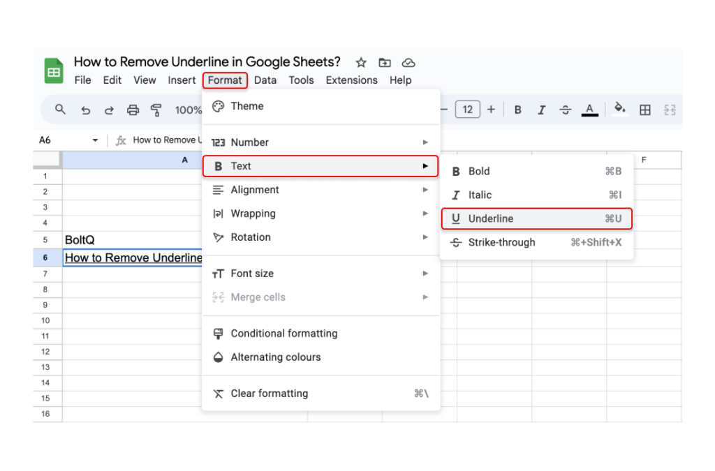Open the Extensions menu
Screen dimensions: 715x471
[x=352, y=80]
